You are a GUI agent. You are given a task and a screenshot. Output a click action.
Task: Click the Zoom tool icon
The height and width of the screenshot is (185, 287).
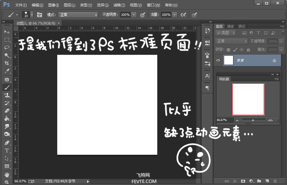(7, 182)
